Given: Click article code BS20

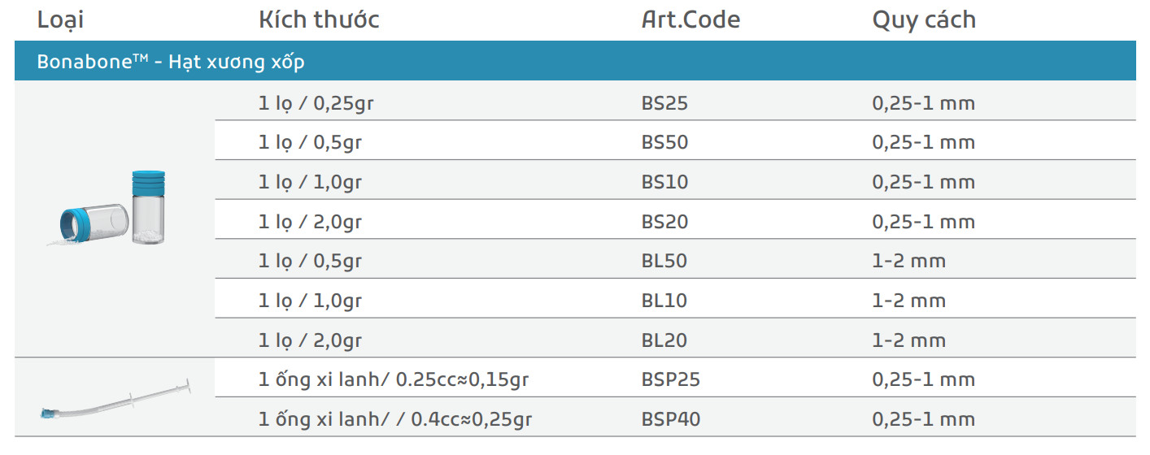Looking at the screenshot, I should (664, 221).
